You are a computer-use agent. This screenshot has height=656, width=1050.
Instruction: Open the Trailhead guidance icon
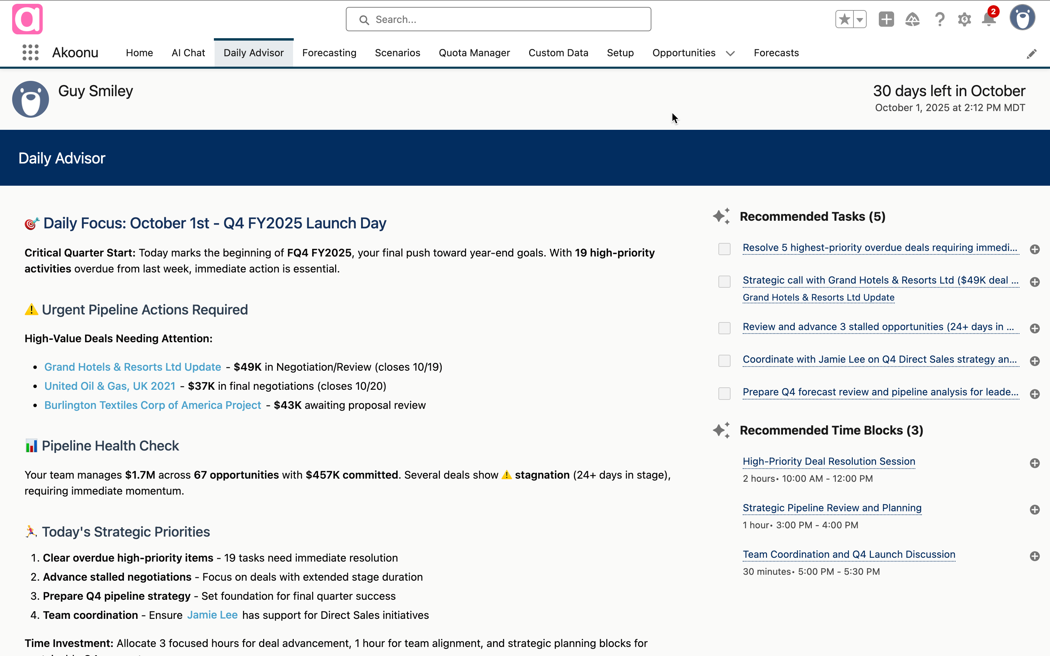point(912,19)
